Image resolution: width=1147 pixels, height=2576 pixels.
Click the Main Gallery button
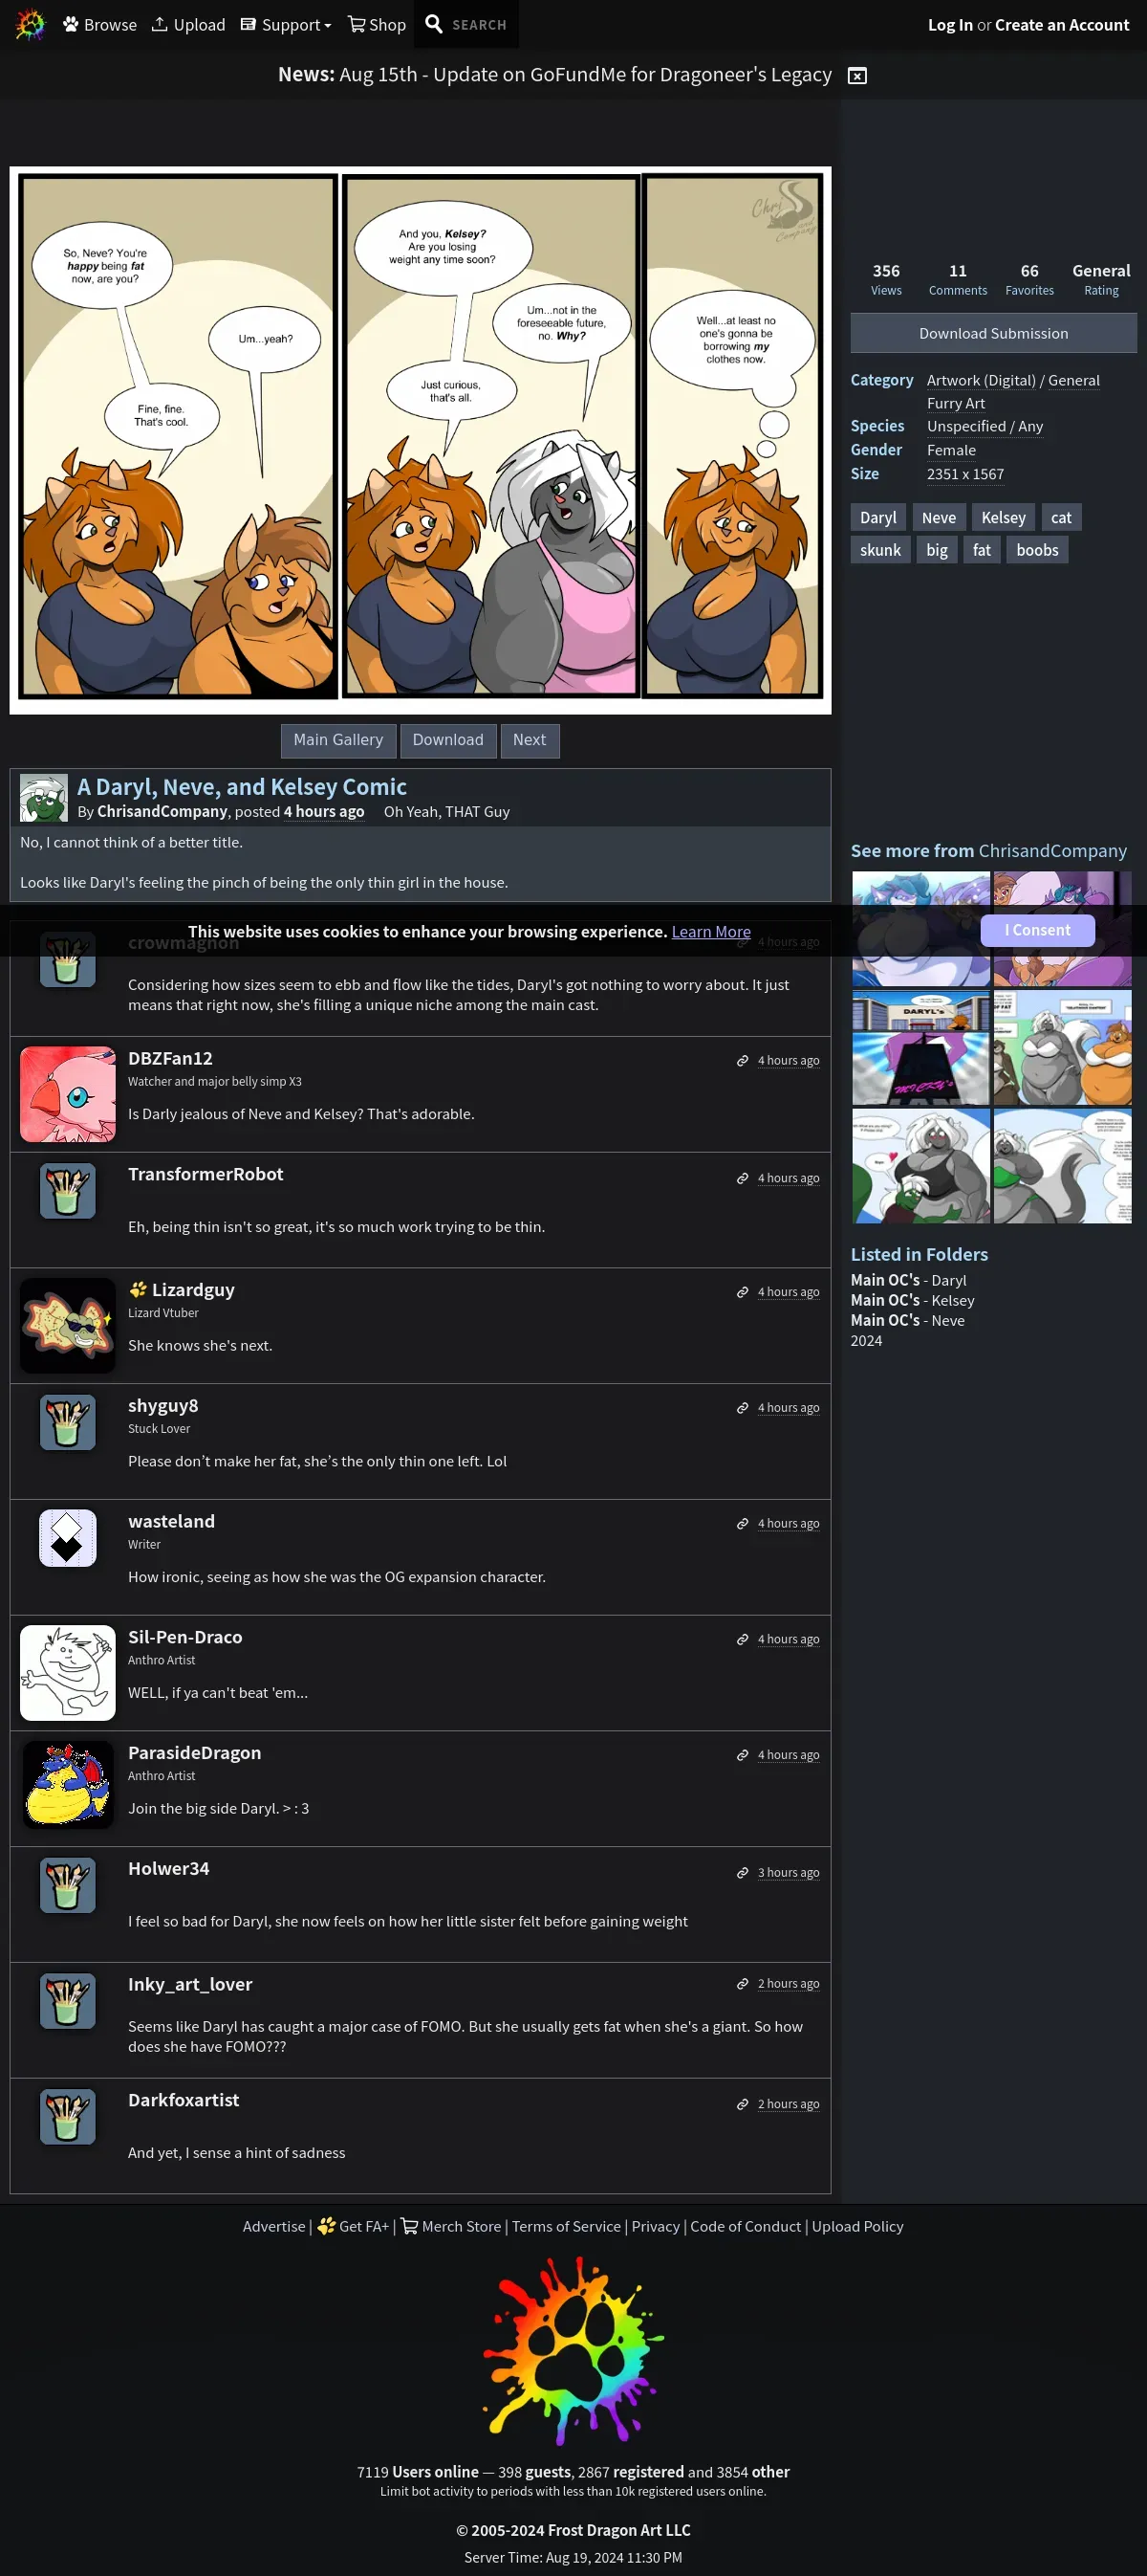(337, 740)
